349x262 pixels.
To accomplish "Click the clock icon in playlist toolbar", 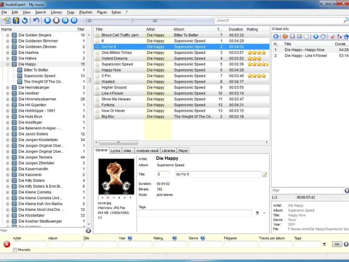I will (x=323, y=37).
